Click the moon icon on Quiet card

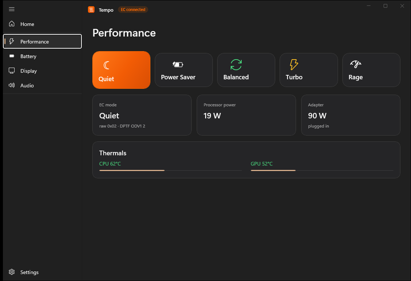[x=106, y=65]
